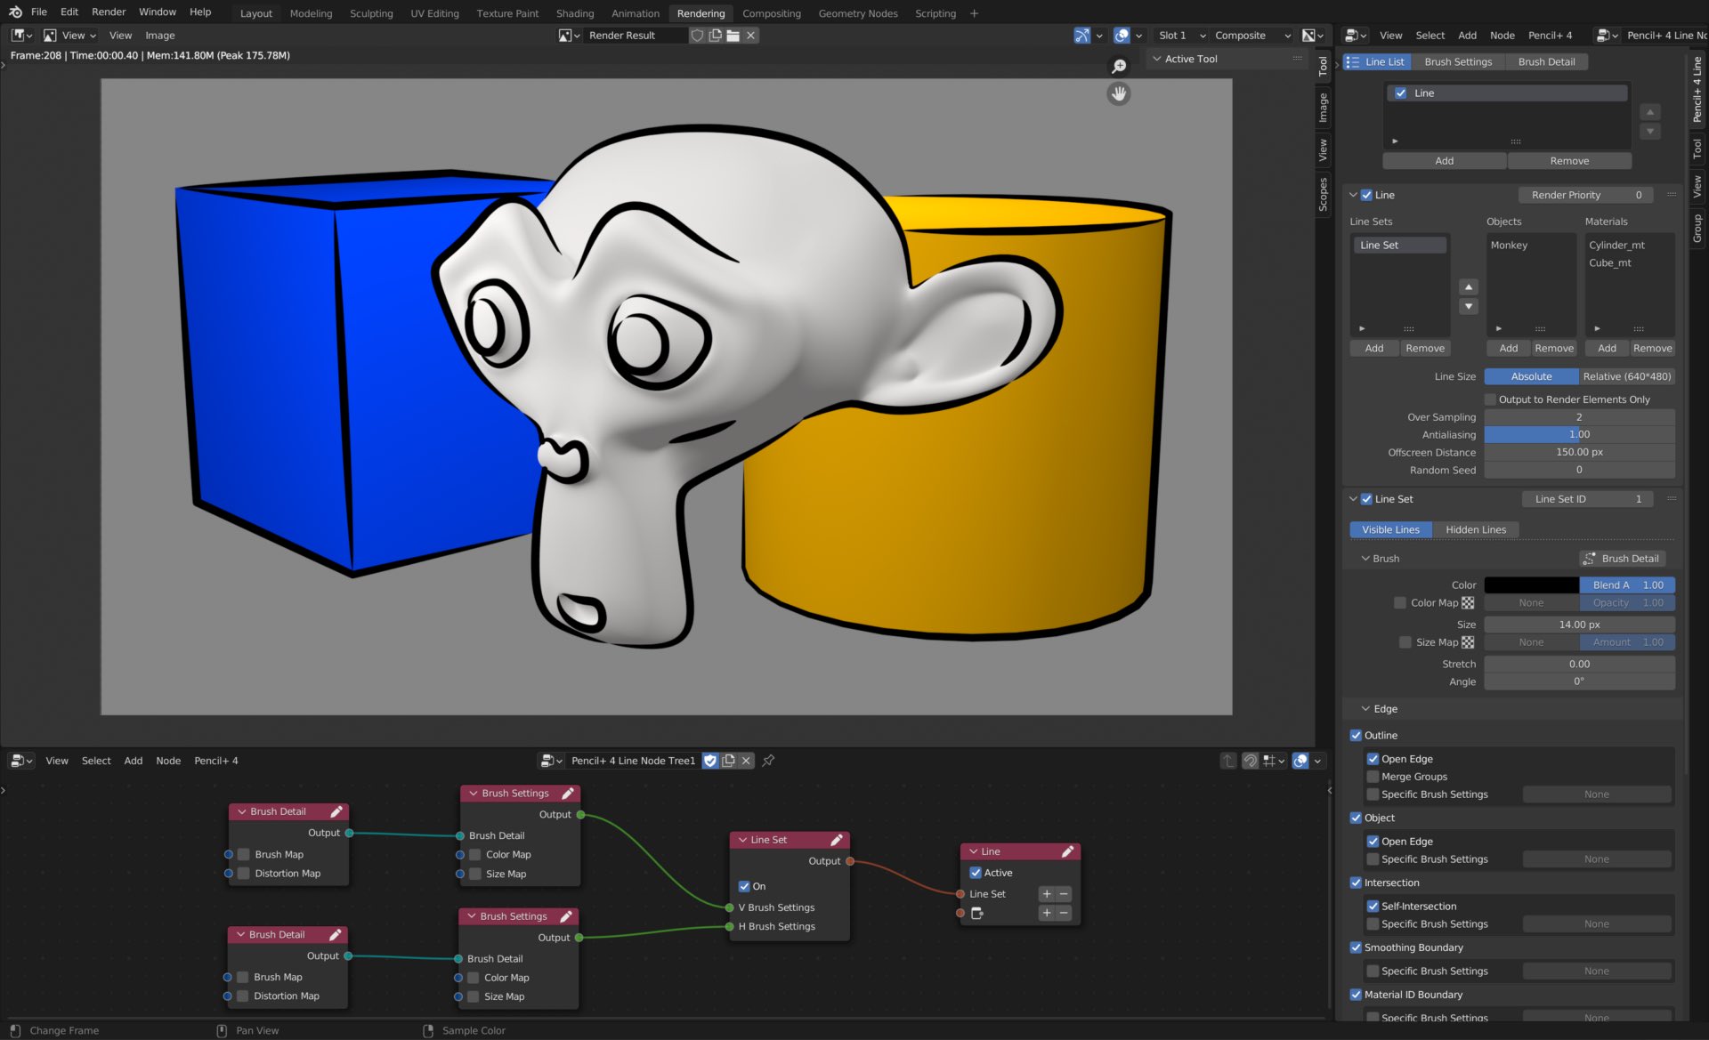This screenshot has width=1709, height=1040.
Task: Click Remove under Objects to remove Monkey
Action: tap(1554, 348)
